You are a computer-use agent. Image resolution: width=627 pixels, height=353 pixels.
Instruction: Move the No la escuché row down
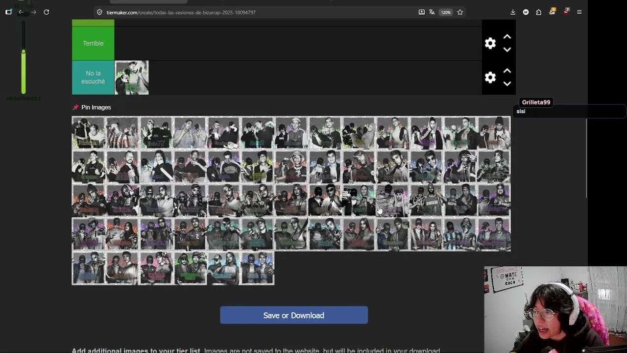tap(507, 84)
